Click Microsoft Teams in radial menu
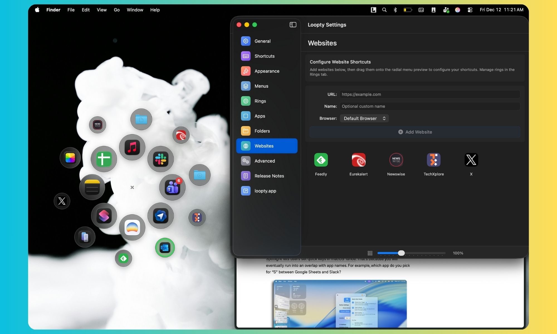Image resolution: width=557 pixels, height=334 pixels. pyautogui.click(x=172, y=187)
